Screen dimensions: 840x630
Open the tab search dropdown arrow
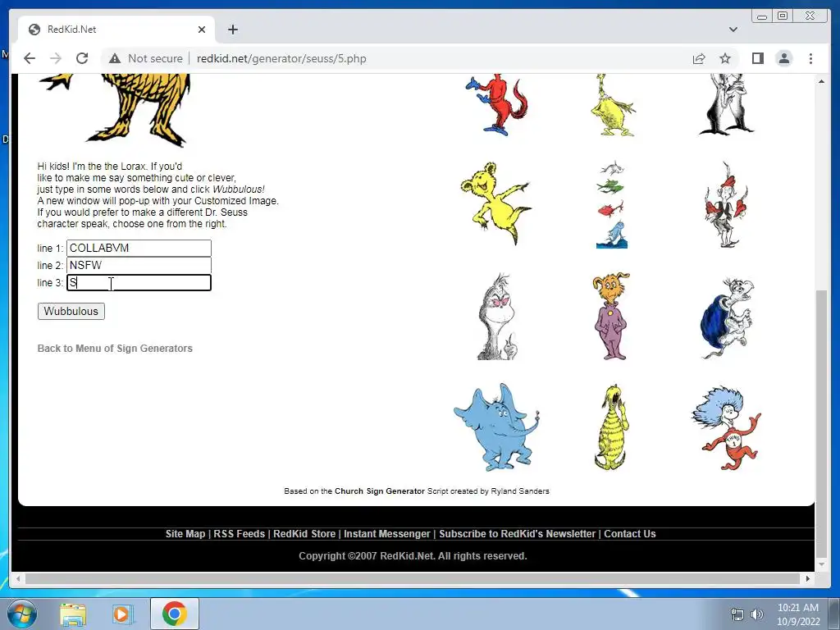coord(733,30)
